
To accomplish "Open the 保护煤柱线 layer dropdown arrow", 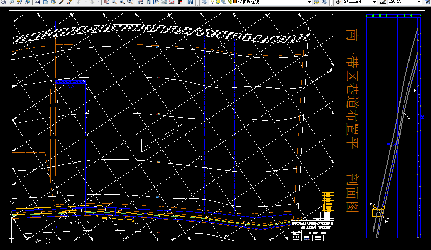I will pyautogui.click(x=309, y=2).
